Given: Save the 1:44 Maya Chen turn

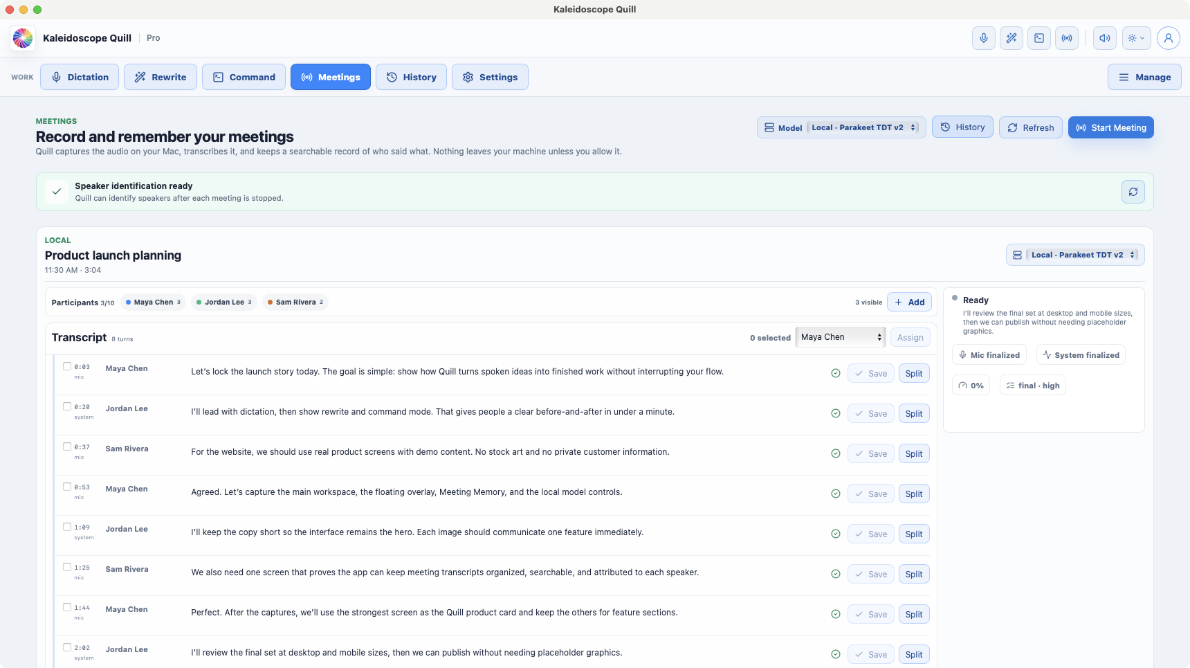Looking at the screenshot, I should point(870,614).
